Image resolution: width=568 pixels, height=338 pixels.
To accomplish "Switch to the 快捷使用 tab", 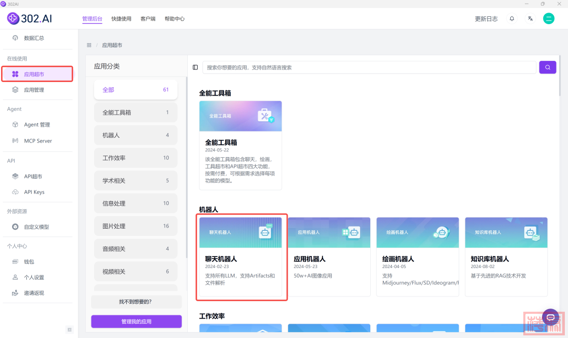I will [121, 19].
